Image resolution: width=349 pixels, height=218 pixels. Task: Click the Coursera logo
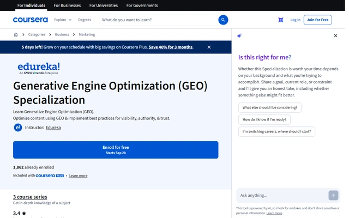coord(31,20)
